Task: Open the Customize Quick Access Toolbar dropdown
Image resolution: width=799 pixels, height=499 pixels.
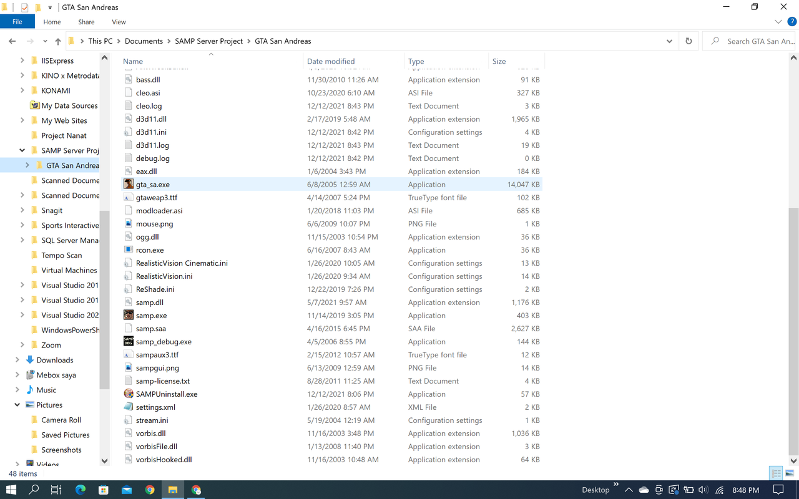Action: point(50,7)
